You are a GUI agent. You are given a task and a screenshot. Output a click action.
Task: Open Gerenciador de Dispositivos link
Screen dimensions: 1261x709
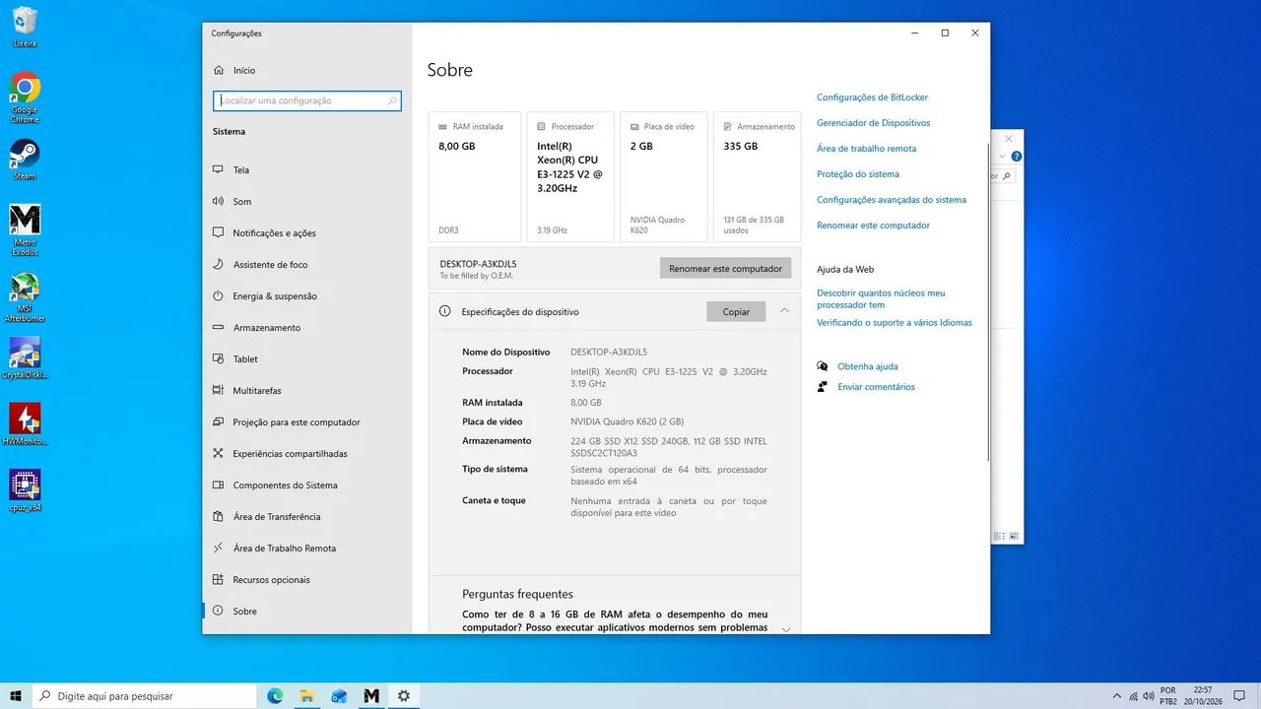click(x=873, y=123)
